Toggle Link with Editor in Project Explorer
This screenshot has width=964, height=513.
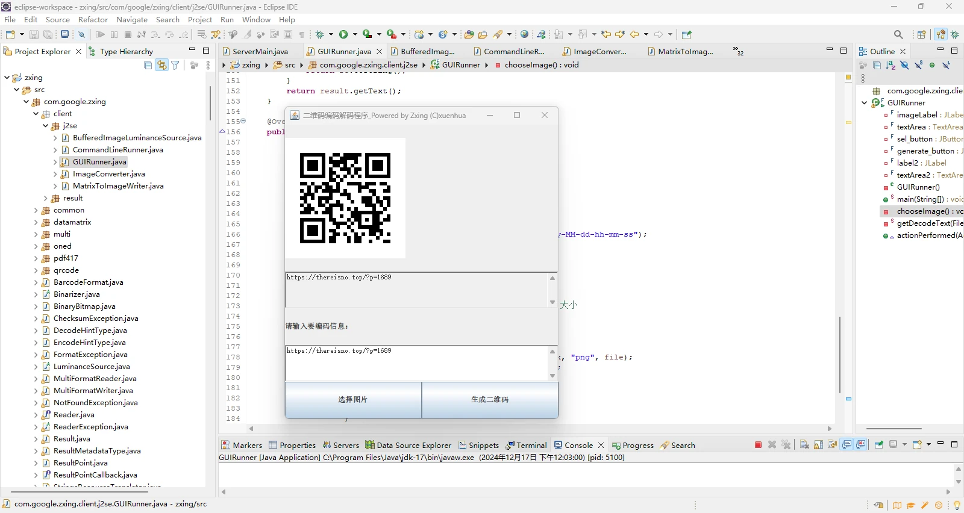click(161, 66)
